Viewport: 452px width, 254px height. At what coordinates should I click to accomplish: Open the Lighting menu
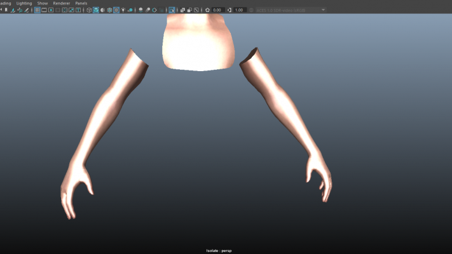(x=24, y=3)
